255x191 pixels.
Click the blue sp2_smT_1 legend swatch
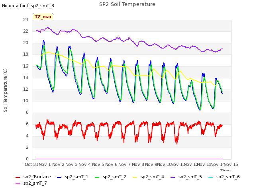point(59,177)
